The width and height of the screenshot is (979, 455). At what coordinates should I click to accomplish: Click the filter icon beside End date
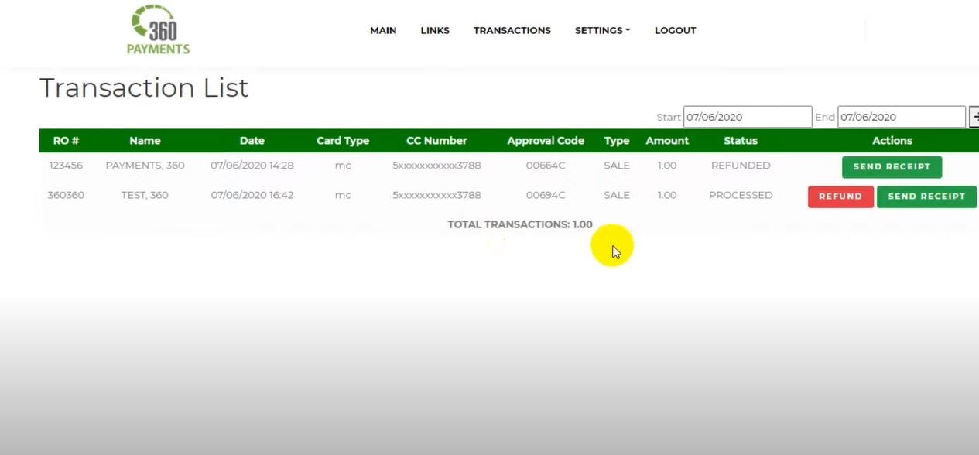click(x=974, y=116)
